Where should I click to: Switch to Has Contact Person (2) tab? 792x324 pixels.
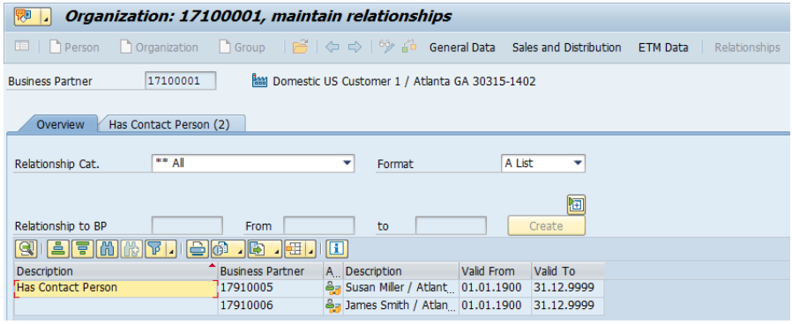tap(169, 124)
